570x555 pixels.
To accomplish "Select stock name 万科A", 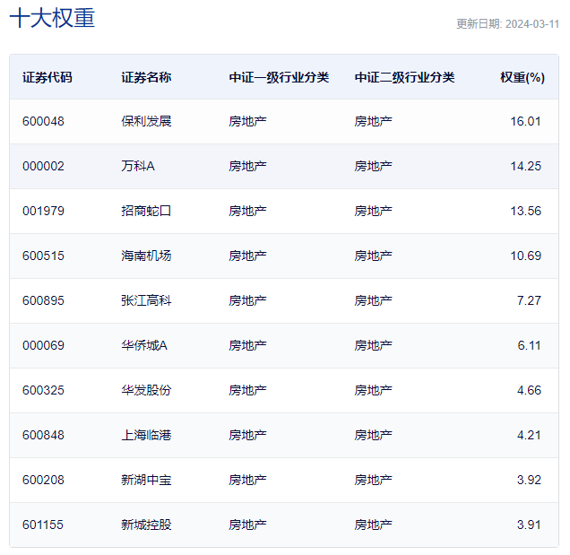I will [x=138, y=166].
